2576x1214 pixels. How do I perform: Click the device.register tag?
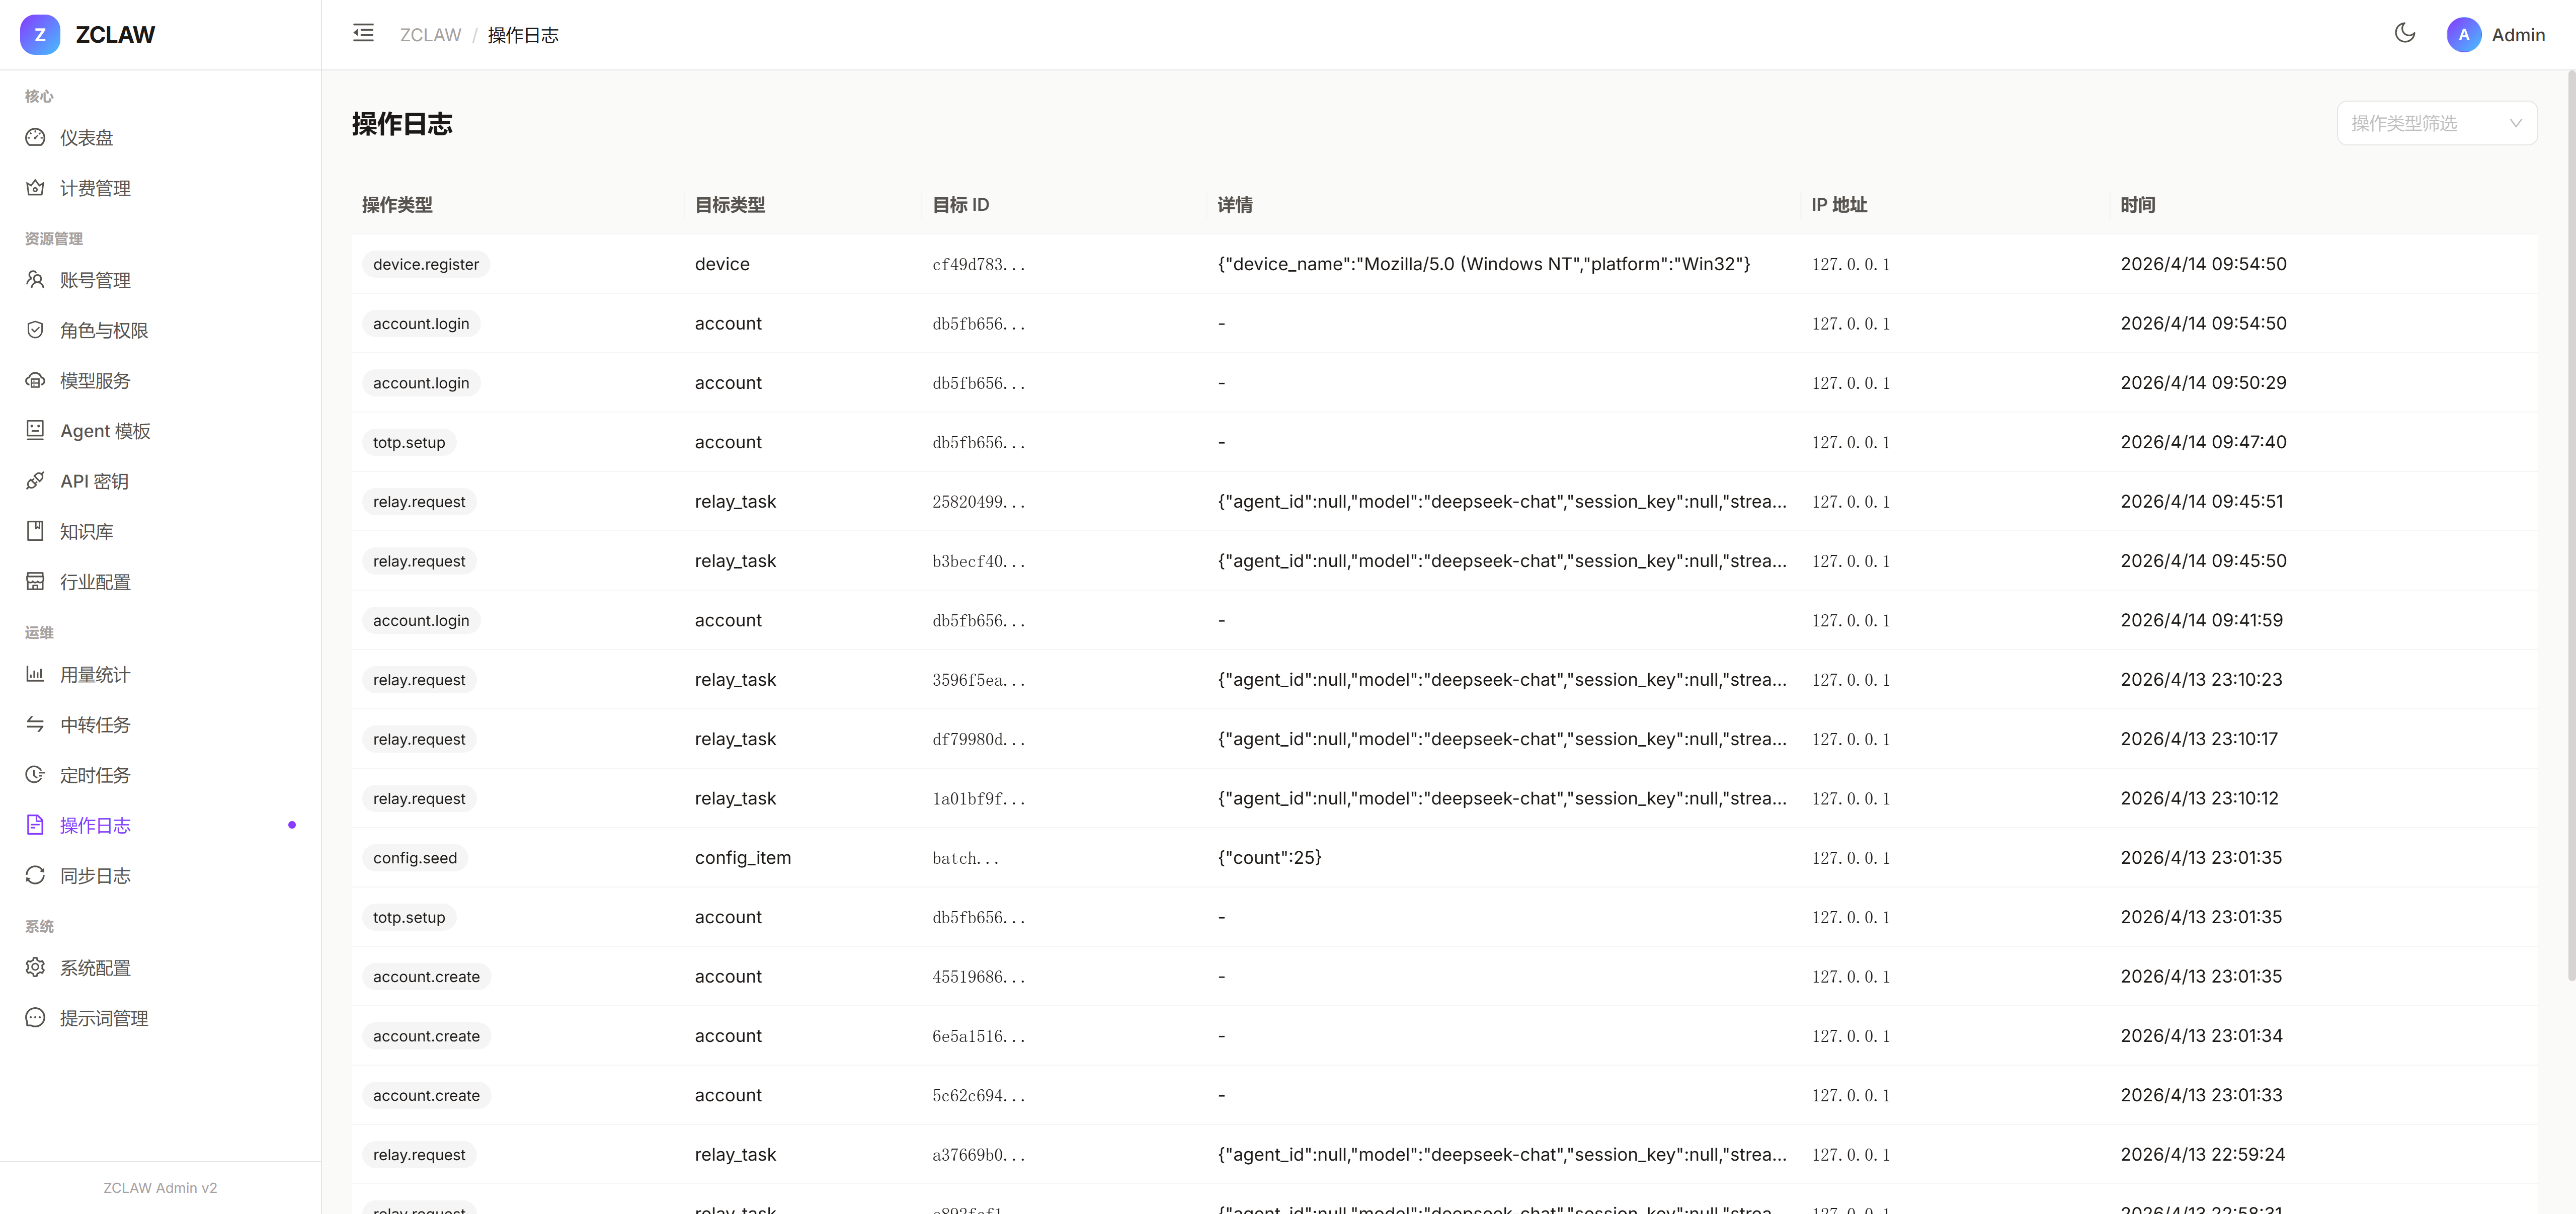[426, 264]
